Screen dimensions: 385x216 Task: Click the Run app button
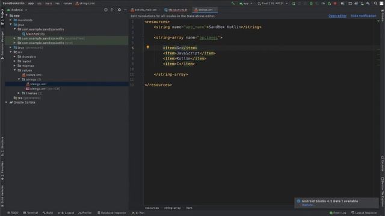294,4
